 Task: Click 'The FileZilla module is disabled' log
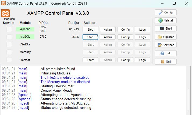(x=65, y=77)
